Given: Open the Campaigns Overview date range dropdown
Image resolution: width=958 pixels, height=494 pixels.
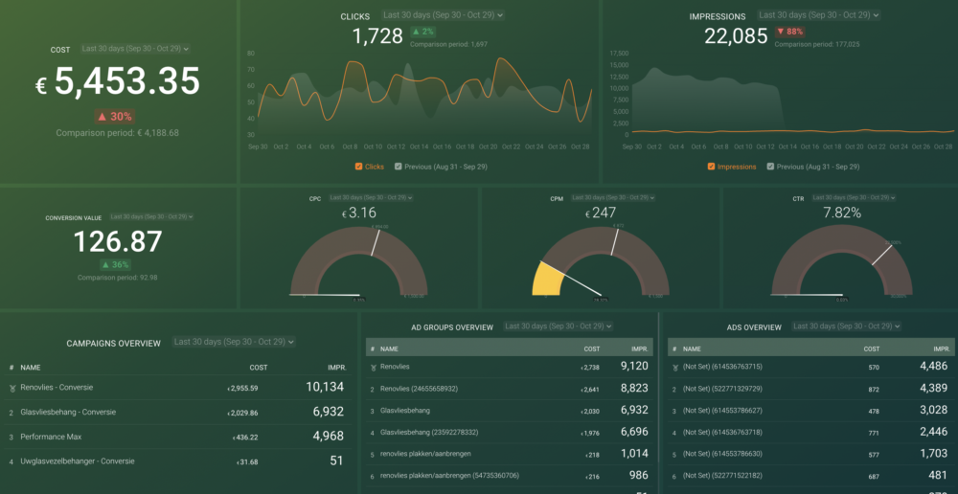Looking at the screenshot, I should 234,342.
